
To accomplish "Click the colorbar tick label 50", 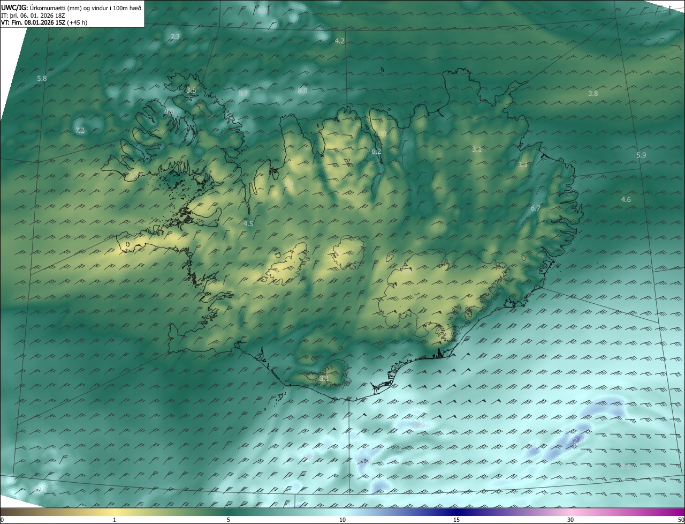I will pos(681,520).
